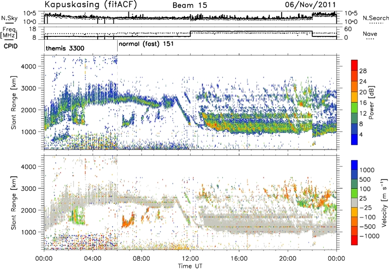Click the gray segment of velocity colorbar
389x269 pixels.
pos(354,202)
